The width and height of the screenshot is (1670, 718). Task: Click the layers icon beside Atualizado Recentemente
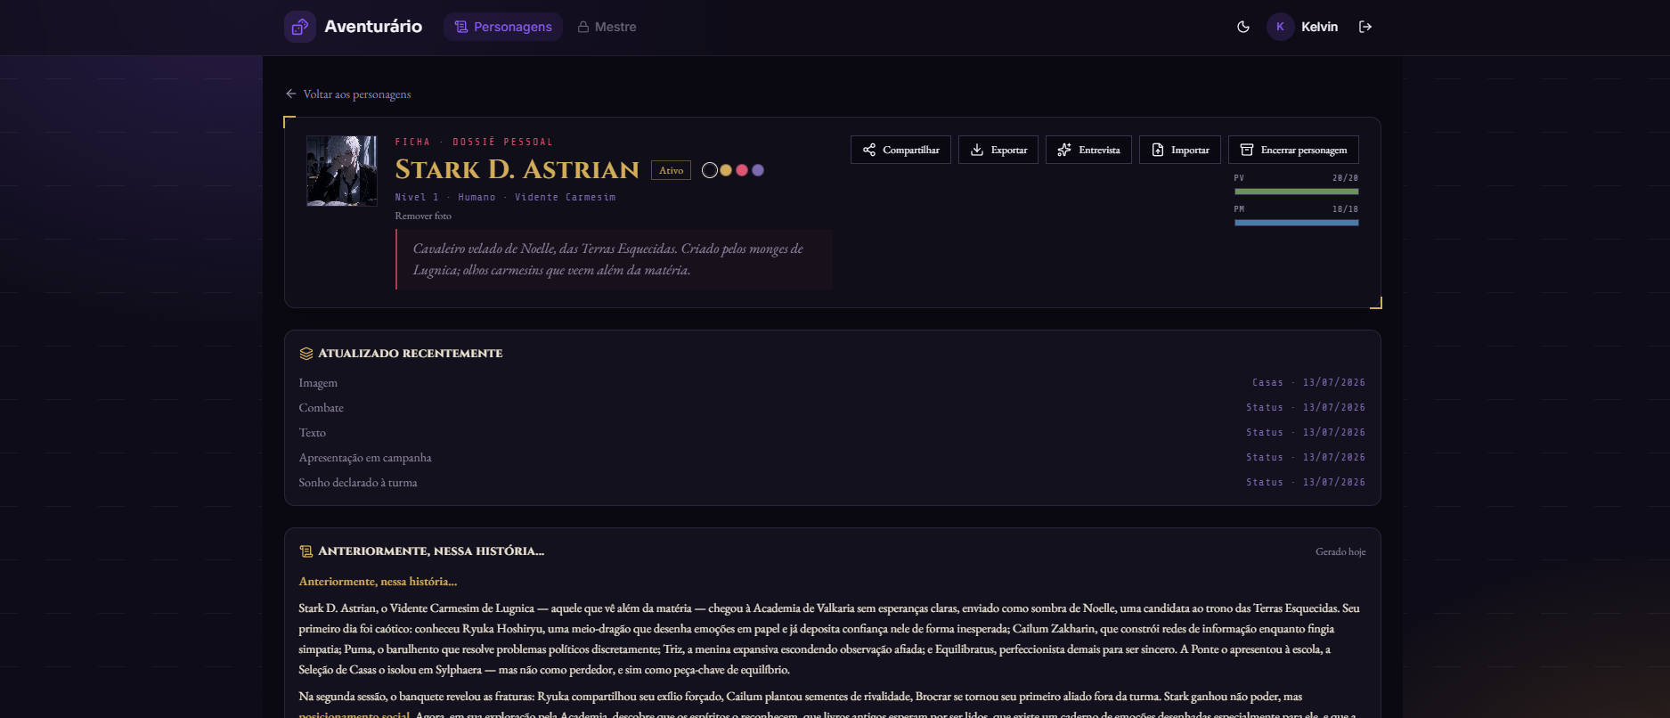click(306, 354)
